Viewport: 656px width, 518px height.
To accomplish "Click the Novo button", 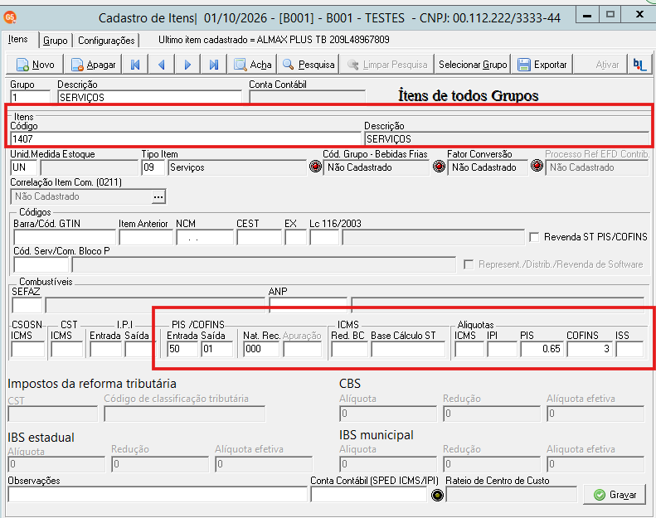I will tap(35, 65).
